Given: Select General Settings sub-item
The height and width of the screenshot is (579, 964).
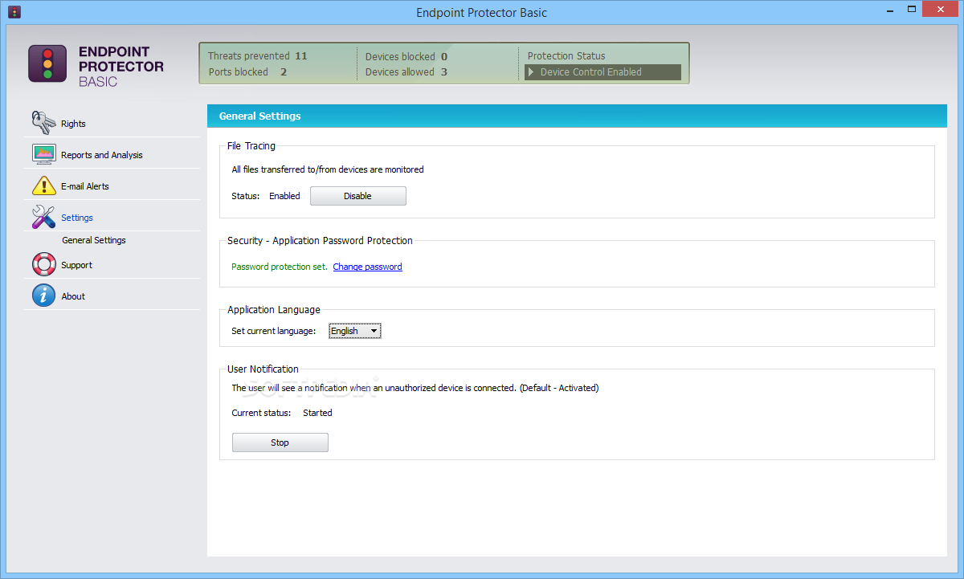Looking at the screenshot, I should pos(94,240).
